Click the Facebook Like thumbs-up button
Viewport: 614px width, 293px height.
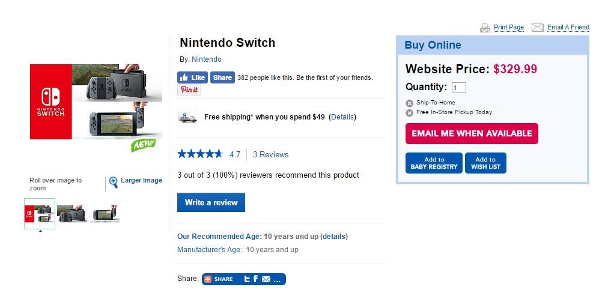coord(192,77)
